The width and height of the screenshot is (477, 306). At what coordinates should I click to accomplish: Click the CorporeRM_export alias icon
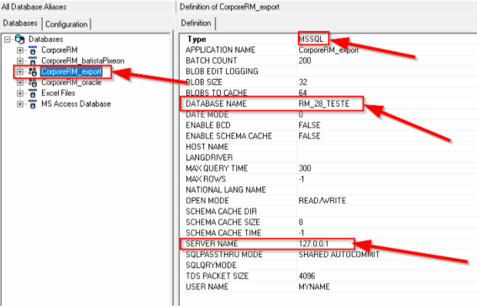(33, 71)
